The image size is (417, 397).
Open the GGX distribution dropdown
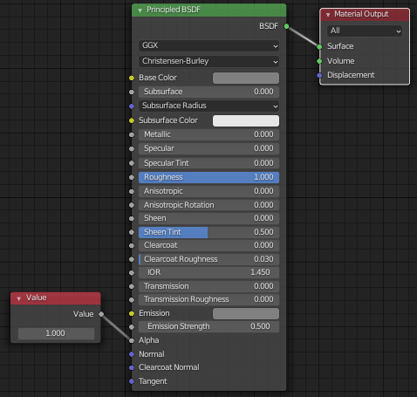[x=208, y=45]
